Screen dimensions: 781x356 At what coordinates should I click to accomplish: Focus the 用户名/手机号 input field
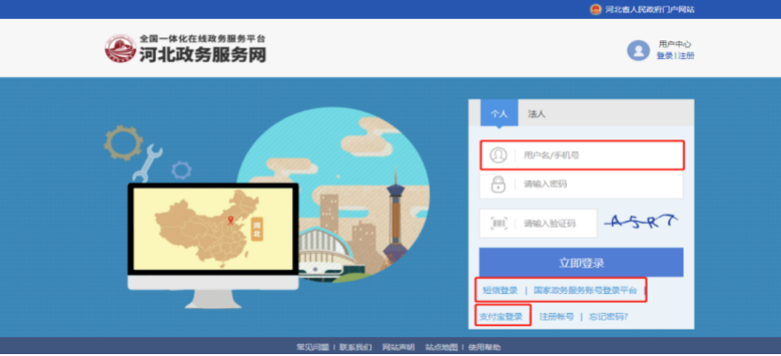pyautogui.click(x=582, y=156)
